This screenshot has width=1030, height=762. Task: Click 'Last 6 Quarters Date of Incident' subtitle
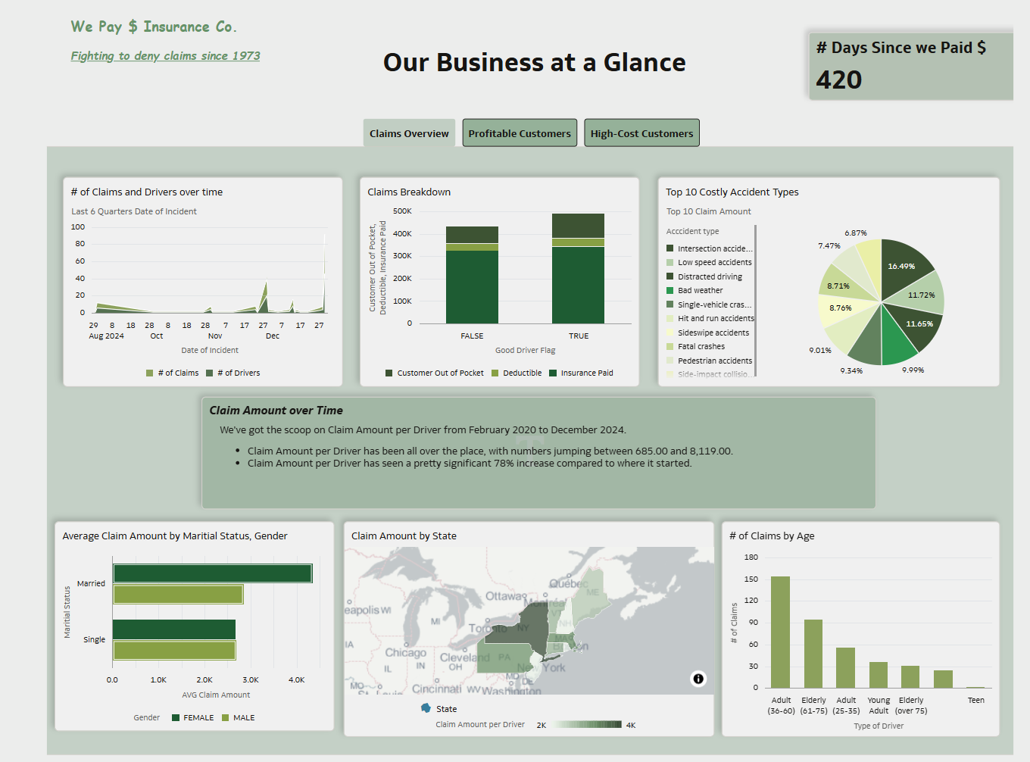134,212
